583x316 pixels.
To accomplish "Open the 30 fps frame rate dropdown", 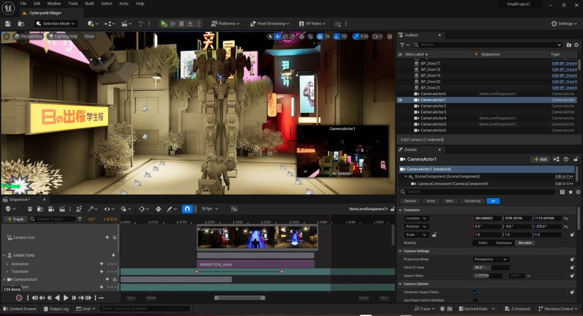I will click(210, 209).
